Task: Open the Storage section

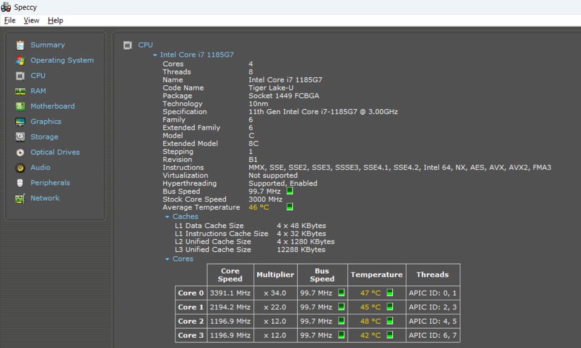Action: coord(44,137)
